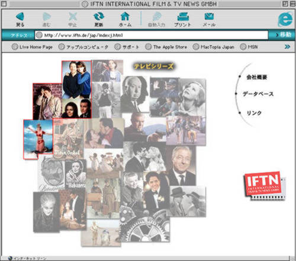Click black-and-white kissing couple photo

click(144, 156)
